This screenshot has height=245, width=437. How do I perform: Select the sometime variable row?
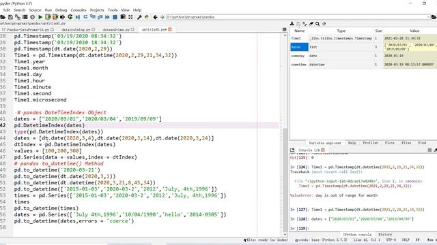pos(363,65)
